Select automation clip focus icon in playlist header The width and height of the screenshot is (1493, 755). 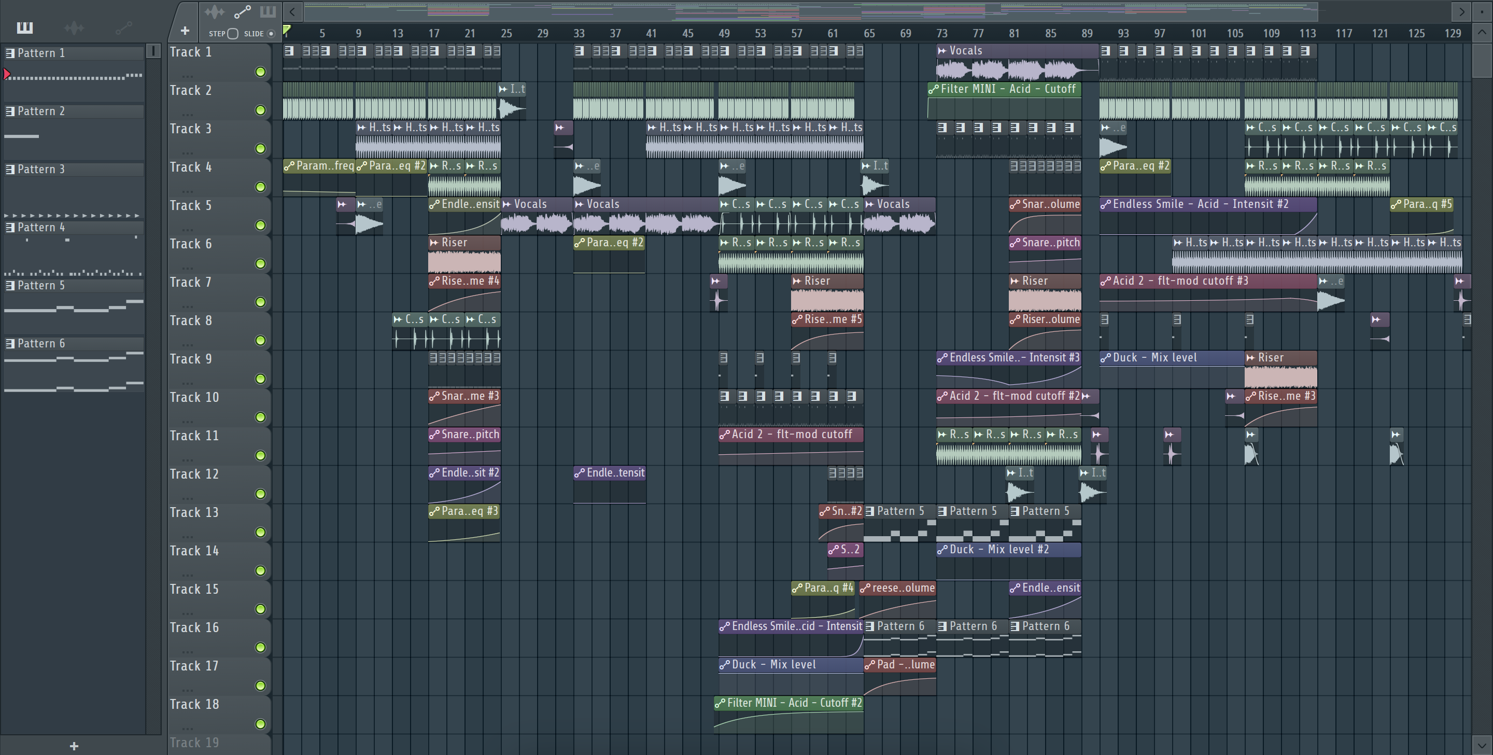(242, 11)
